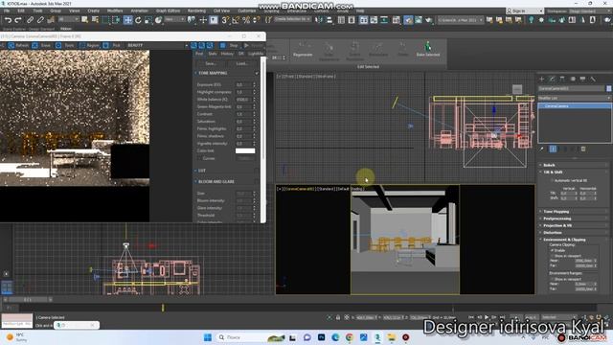The image size is (613, 345).
Task: Open the Rendering menu
Action: click(x=196, y=11)
